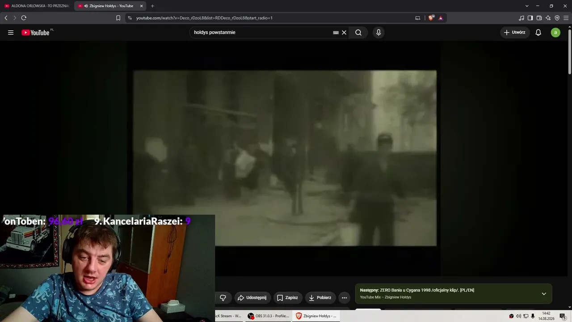This screenshot has height=322, width=572.
Task: Open the browser main menu
Action: coord(566,18)
